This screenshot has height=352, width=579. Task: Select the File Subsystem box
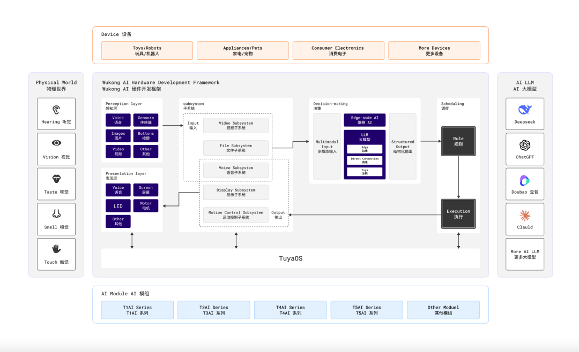(x=236, y=148)
